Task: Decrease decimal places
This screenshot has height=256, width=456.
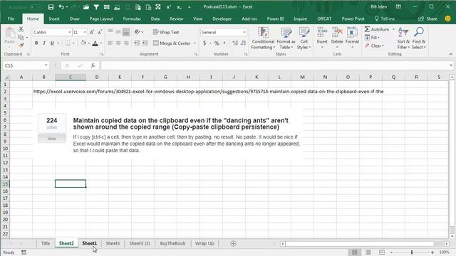Action: pos(244,43)
